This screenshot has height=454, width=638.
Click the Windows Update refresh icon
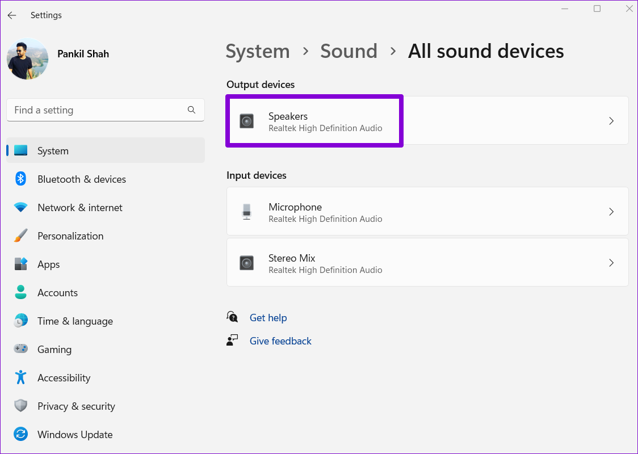click(21, 435)
